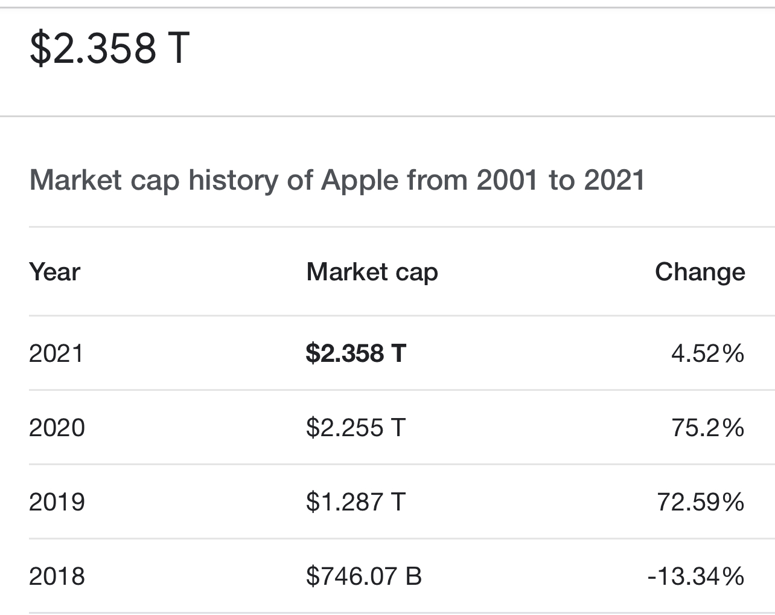Click the 2019 year cell
The width and height of the screenshot is (775, 615).
[x=57, y=502]
